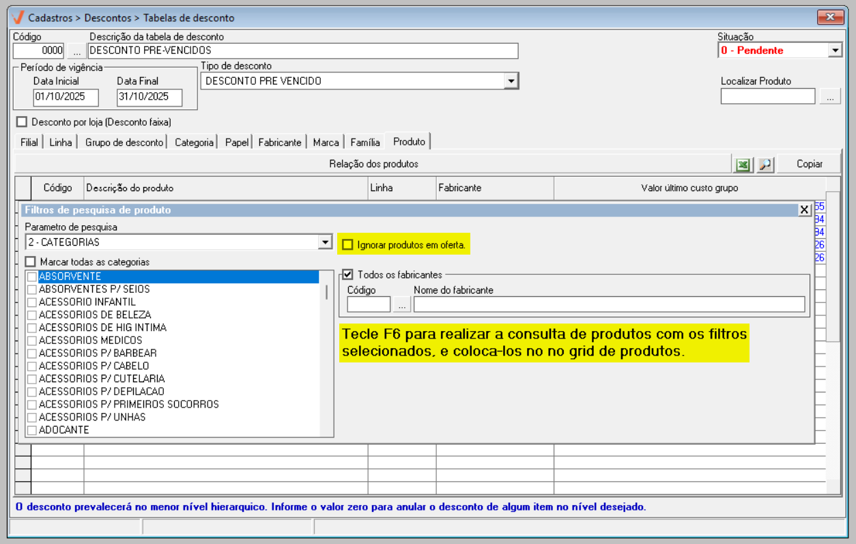This screenshot has height=544, width=856.
Task: Switch to the Filial tab
Action: point(29,143)
